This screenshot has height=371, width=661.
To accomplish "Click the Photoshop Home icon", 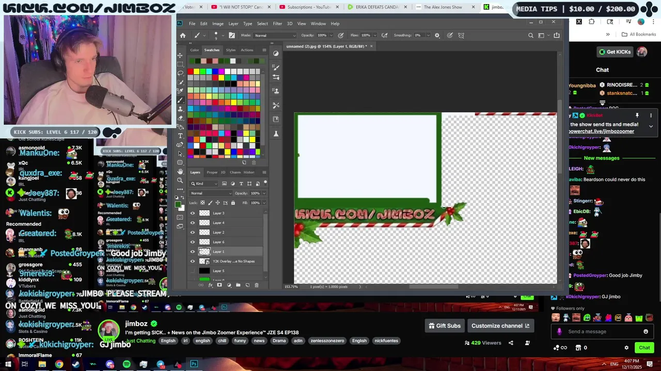I will [182, 36].
